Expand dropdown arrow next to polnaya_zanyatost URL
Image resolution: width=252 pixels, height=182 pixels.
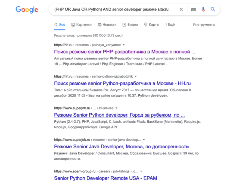(124, 45)
